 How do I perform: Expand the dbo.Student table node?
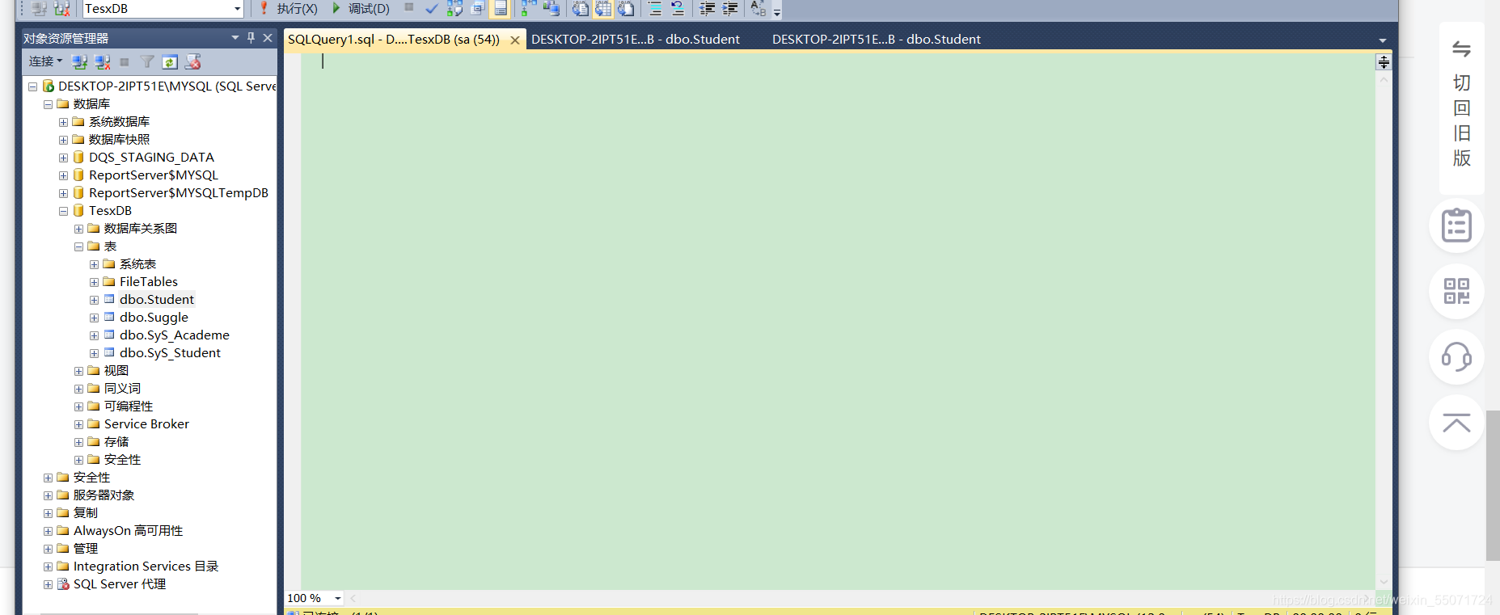pyautogui.click(x=94, y=300)
